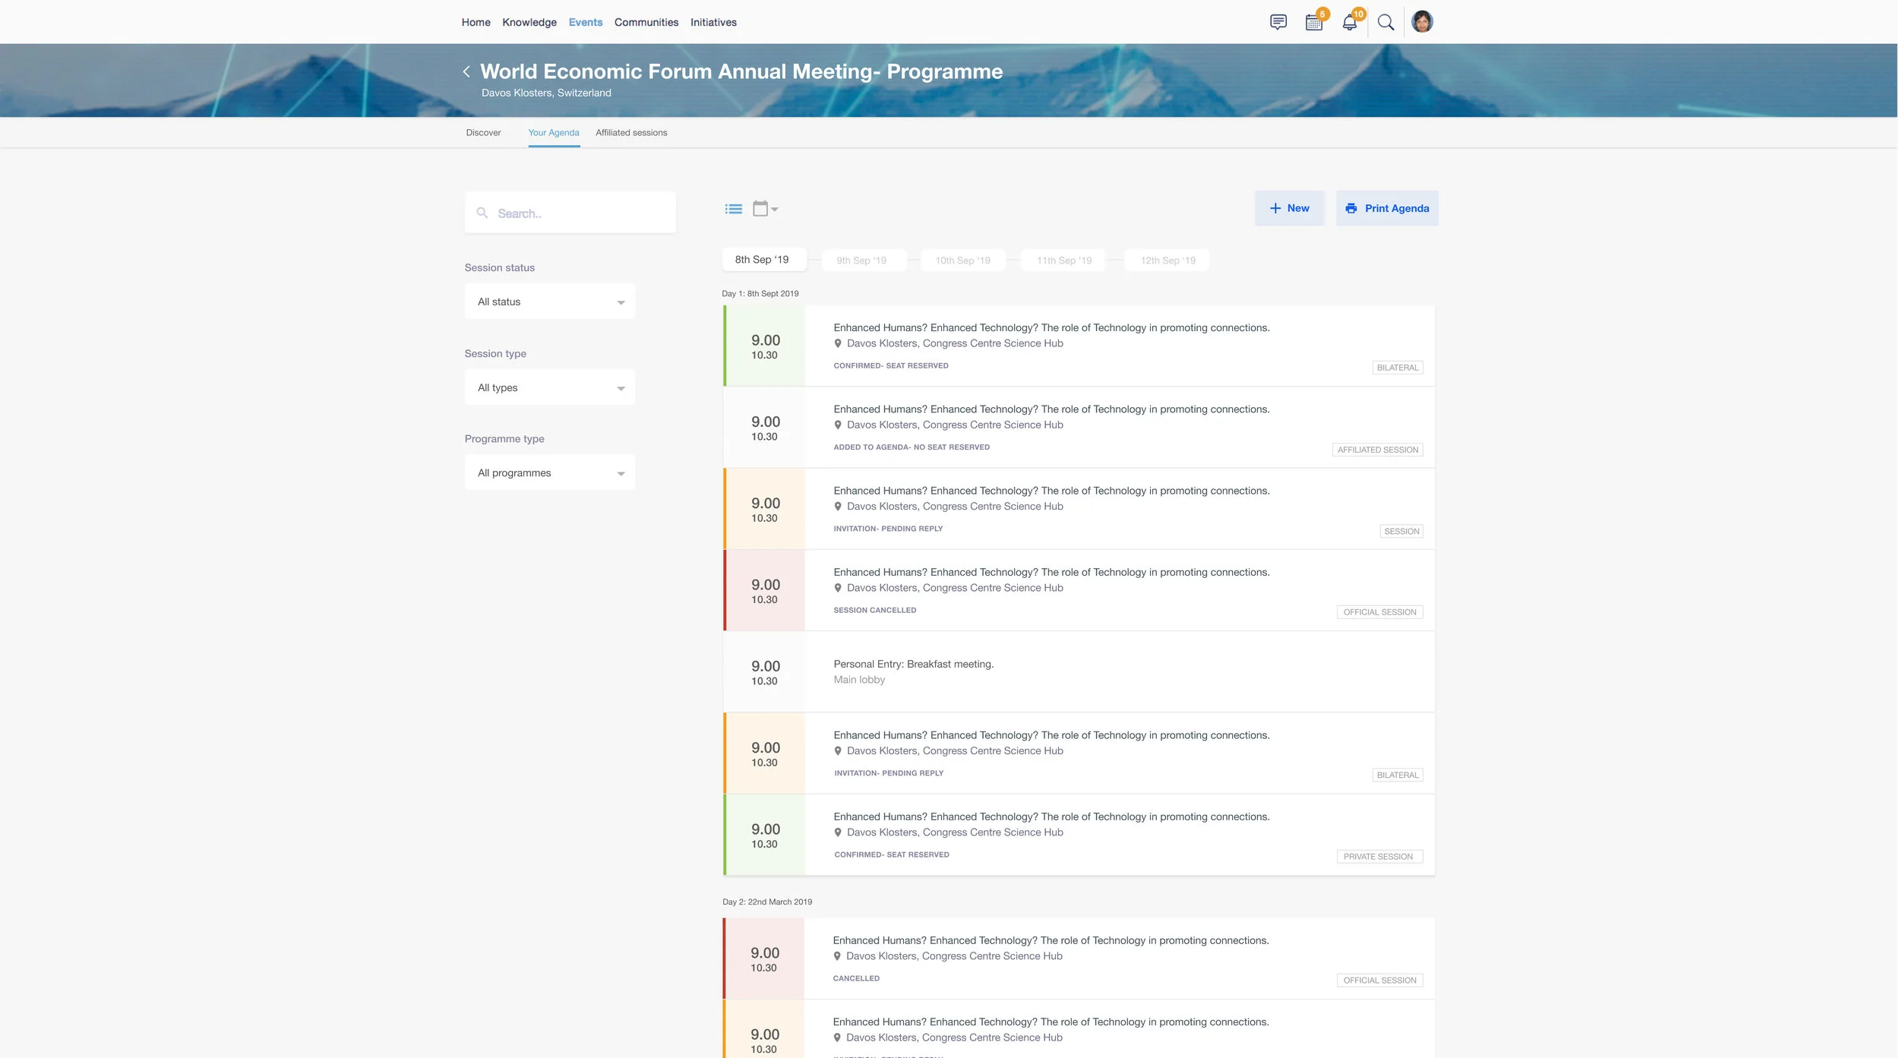Click the New button to add an entry
This screenshot has height=1058, width=1899.
click(x=1289, y=207)
